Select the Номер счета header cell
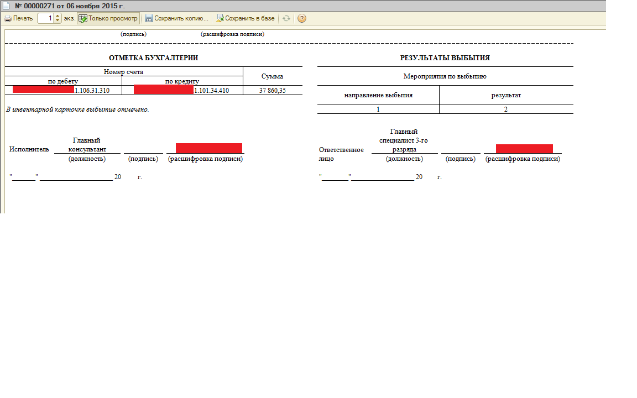637x398 pixels. click(123, 71)
